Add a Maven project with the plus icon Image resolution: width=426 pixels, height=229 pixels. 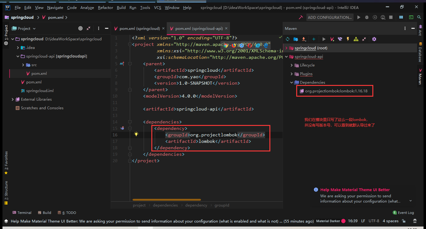click(314, 39)
